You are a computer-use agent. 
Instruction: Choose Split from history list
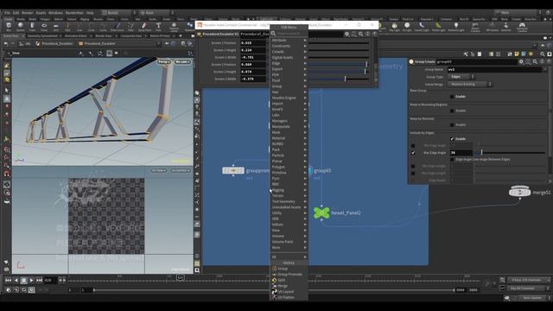click(289, 280)
